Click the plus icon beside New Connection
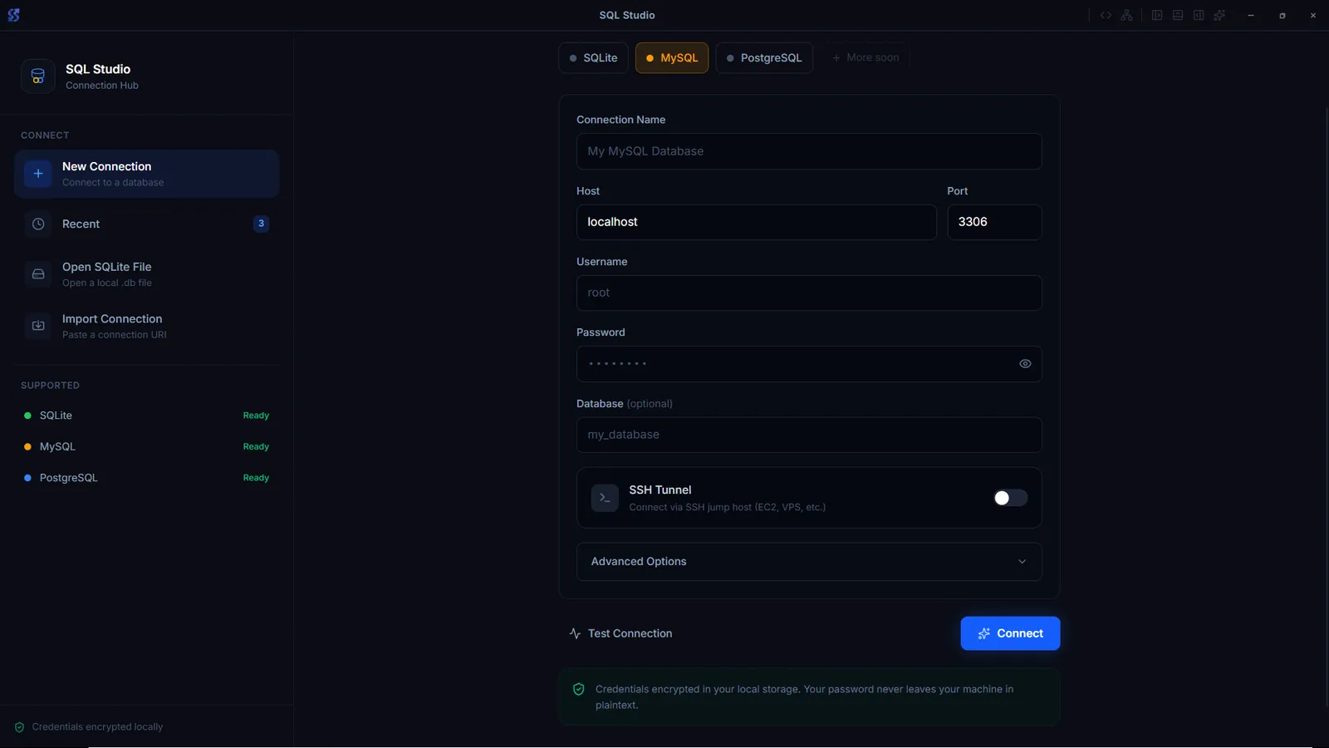The image size is (1329, 748). [x=38, y=174]
